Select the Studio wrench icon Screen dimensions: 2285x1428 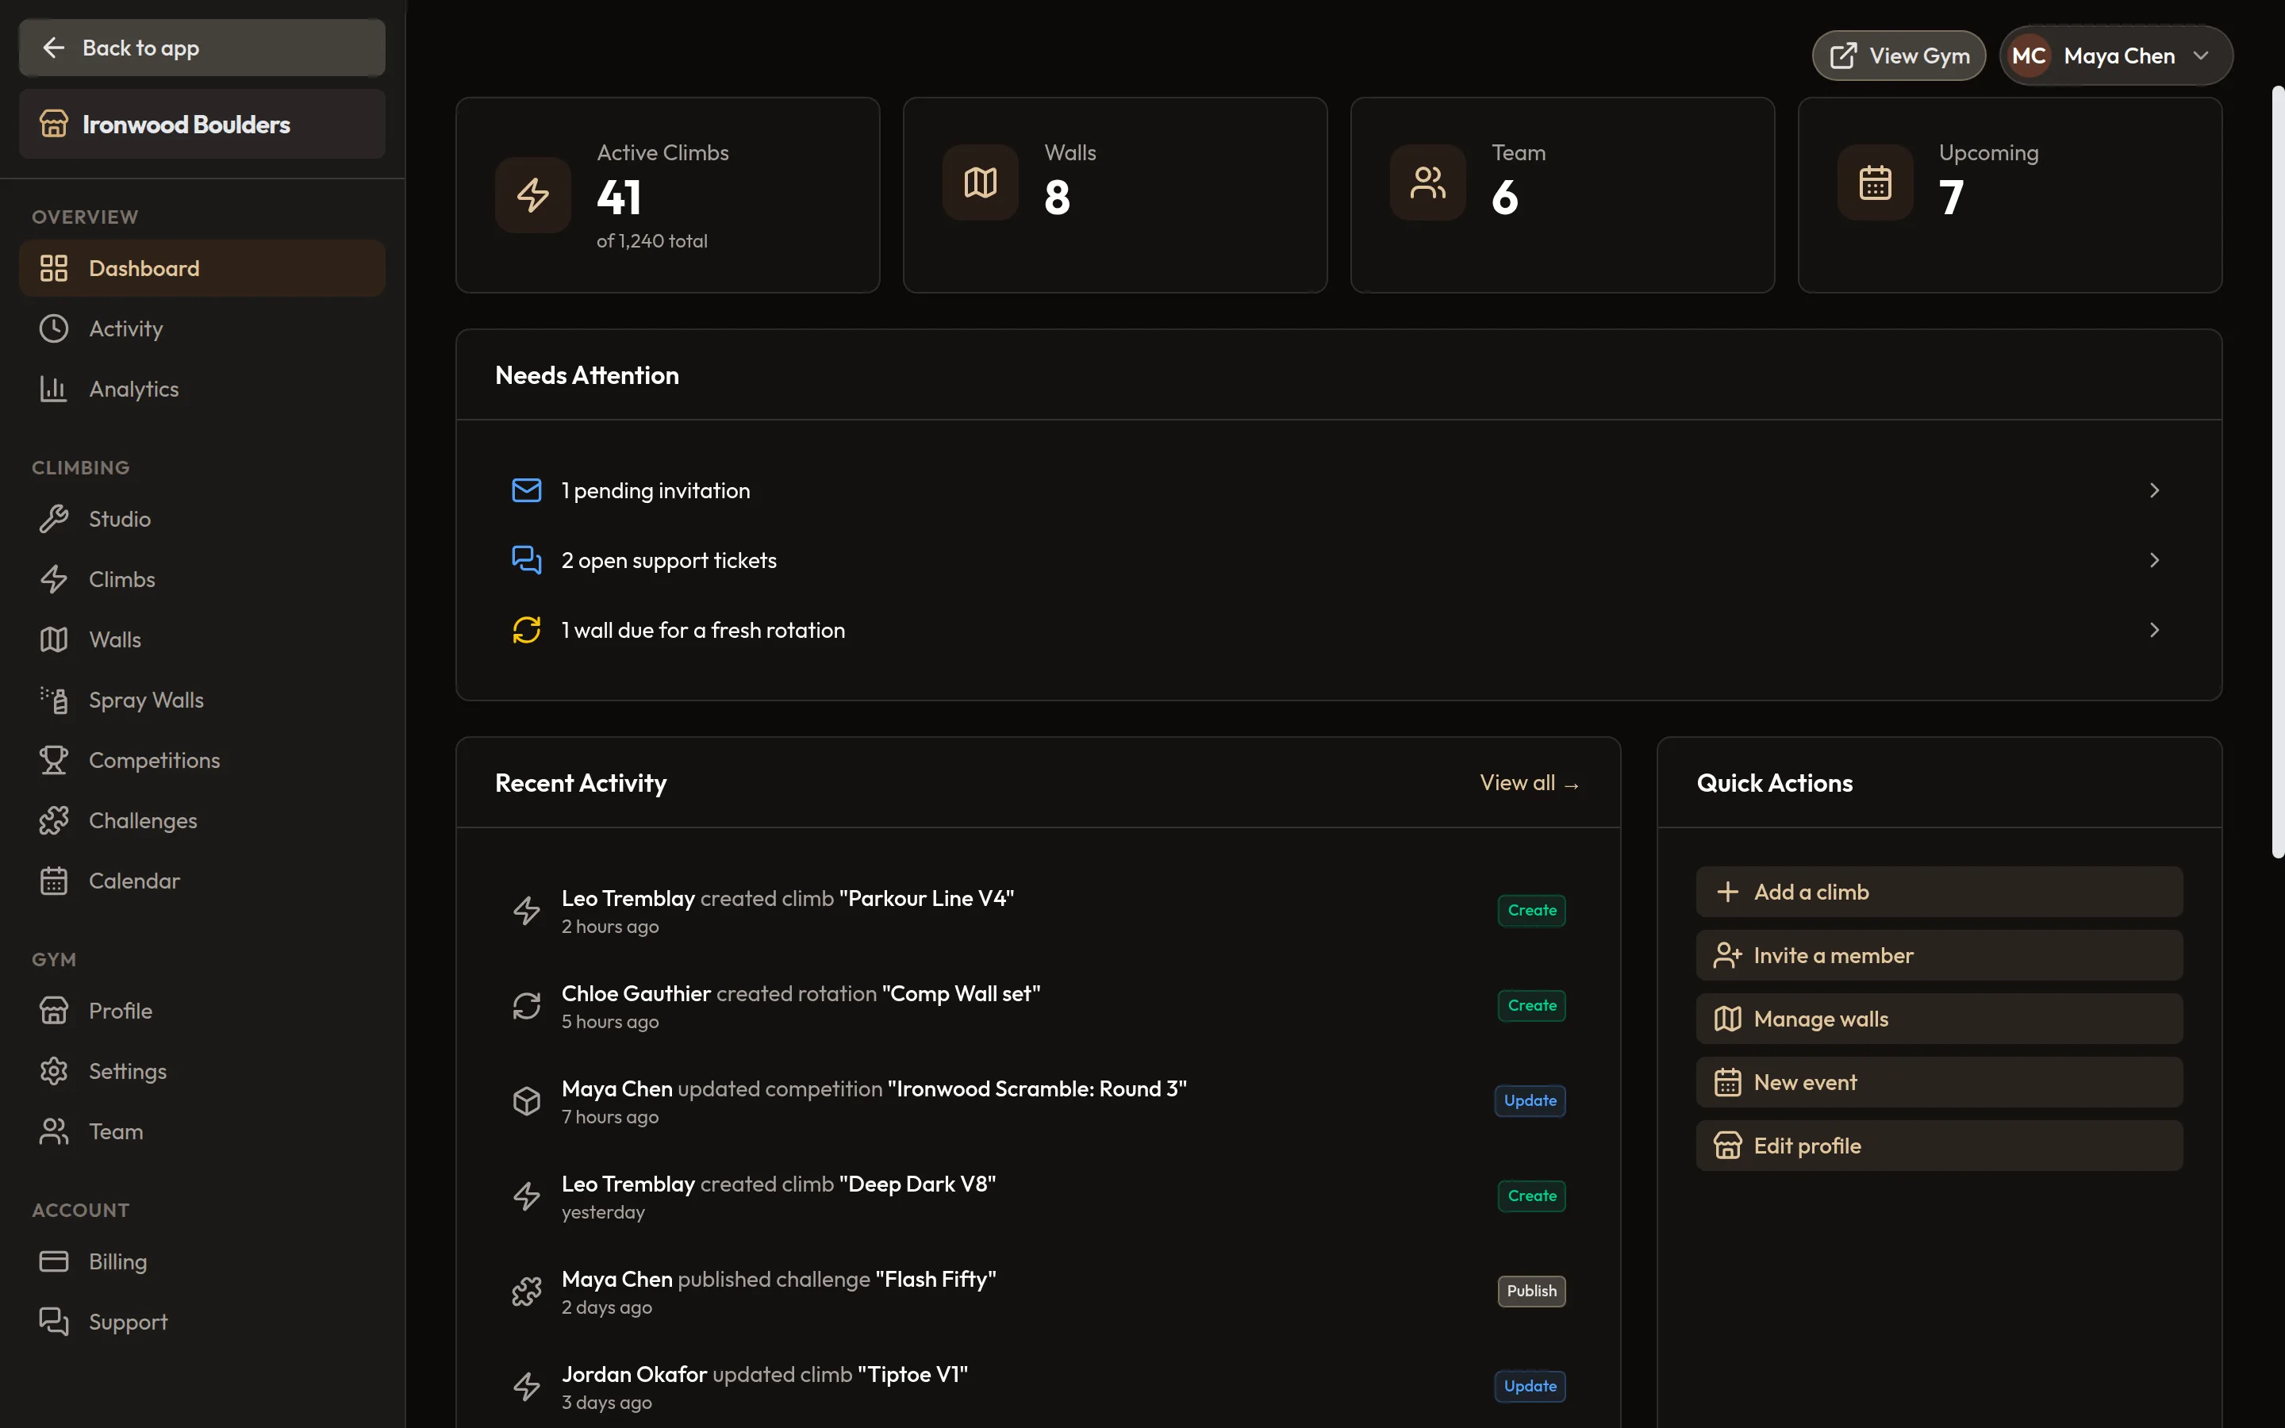tap(54, 519)
